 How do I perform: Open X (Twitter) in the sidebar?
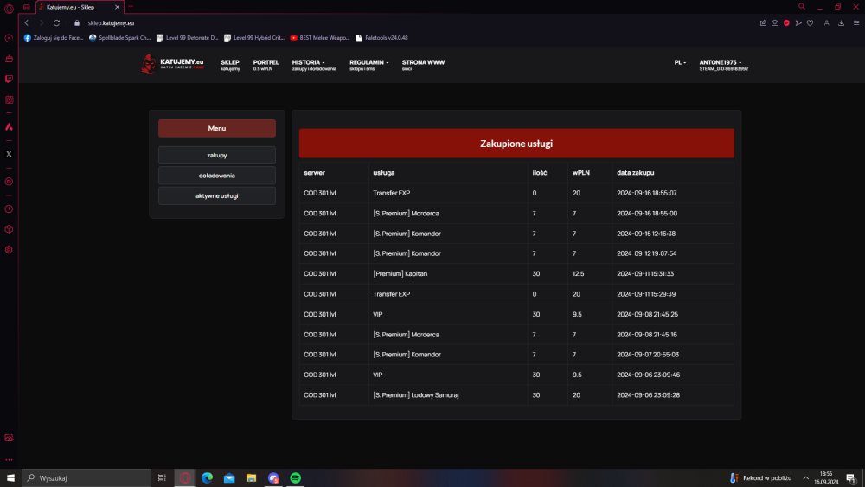coord(9,155)
